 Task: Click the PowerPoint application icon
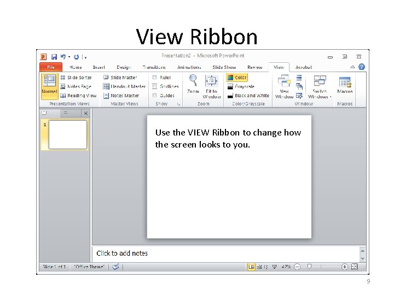[x=43, y=57]
